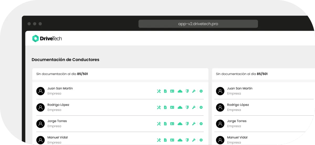Viewport: 315px width, 145px height.
Task: Click the single wrench icon for Manuel Vidal
Action: point(194,140)
